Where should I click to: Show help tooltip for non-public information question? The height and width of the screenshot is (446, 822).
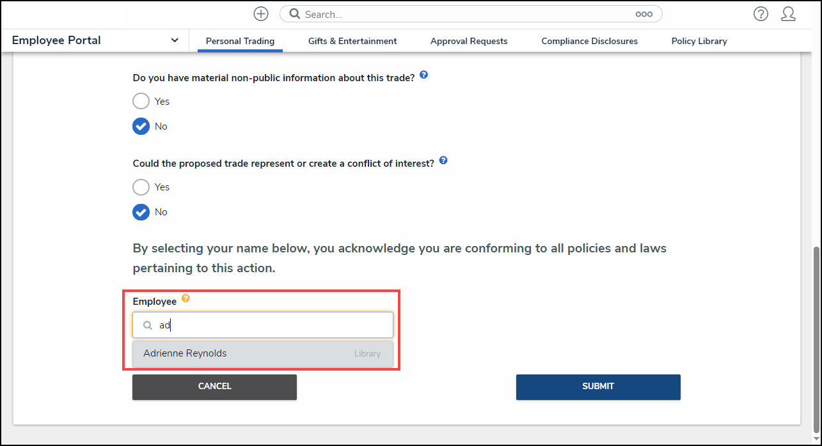pyautogui.click(x=423, y=75)
